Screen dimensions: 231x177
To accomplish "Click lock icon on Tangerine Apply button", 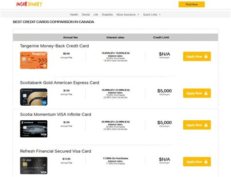I will (x=206, y=56).
